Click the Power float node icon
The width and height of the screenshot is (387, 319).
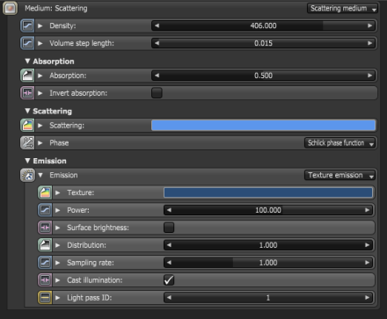[45, 210]
